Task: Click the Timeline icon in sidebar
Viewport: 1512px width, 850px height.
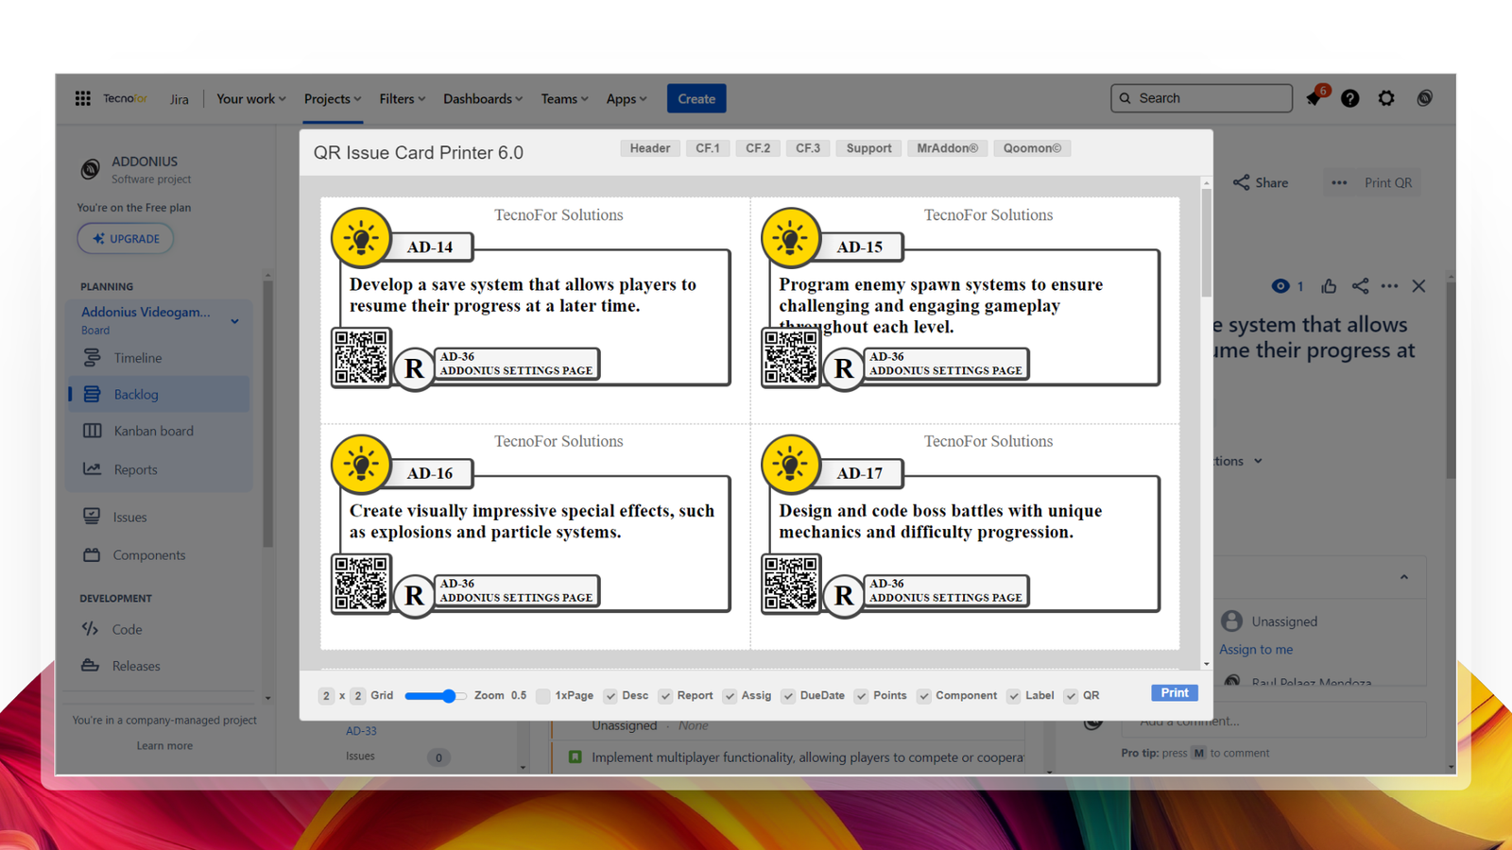Action: pyautogui.click(x=92, y=357)
